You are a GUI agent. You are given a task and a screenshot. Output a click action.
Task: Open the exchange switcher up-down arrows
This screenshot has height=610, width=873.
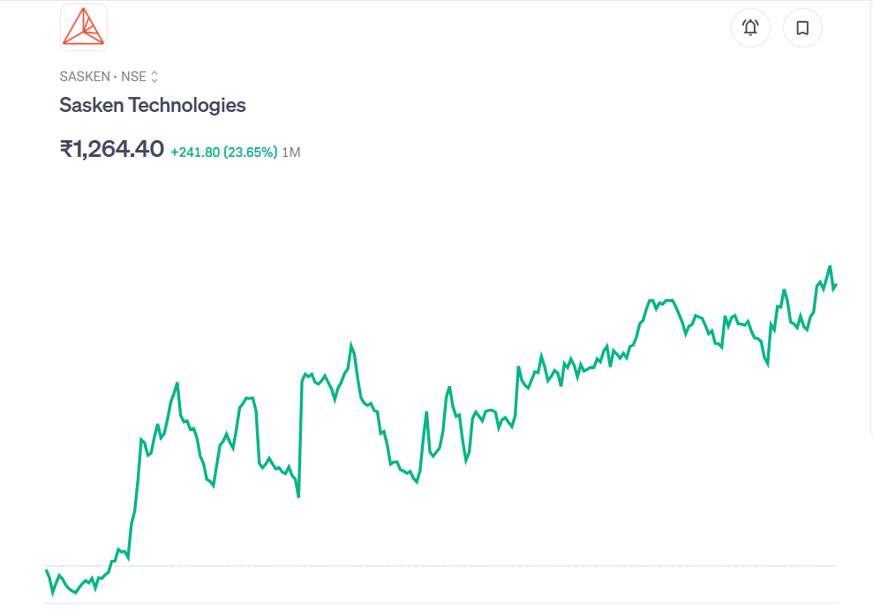pyautogui.click(x=154, y=77)
